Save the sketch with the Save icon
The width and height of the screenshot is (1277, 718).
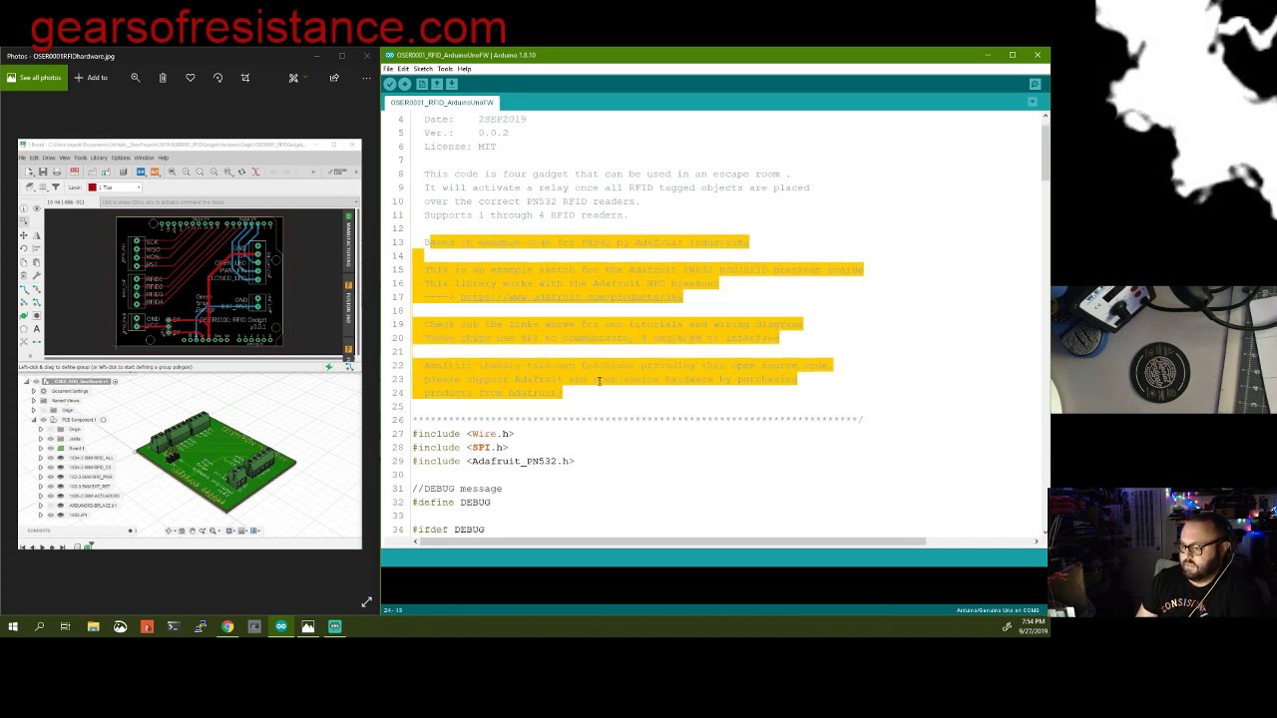(452, 84)
